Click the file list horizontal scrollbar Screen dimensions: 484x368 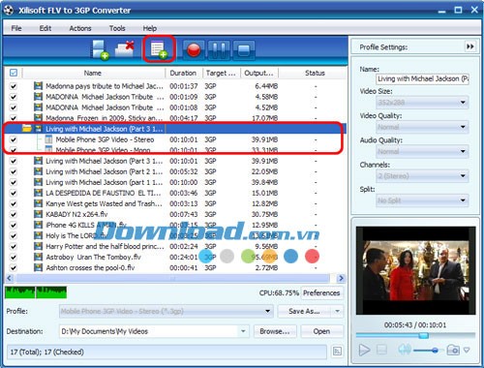(x=172, y=278)
